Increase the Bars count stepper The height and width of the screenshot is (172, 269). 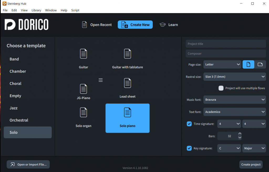point(240,134)
